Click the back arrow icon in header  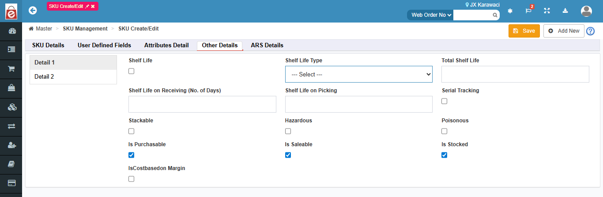[x=32, y=11]
